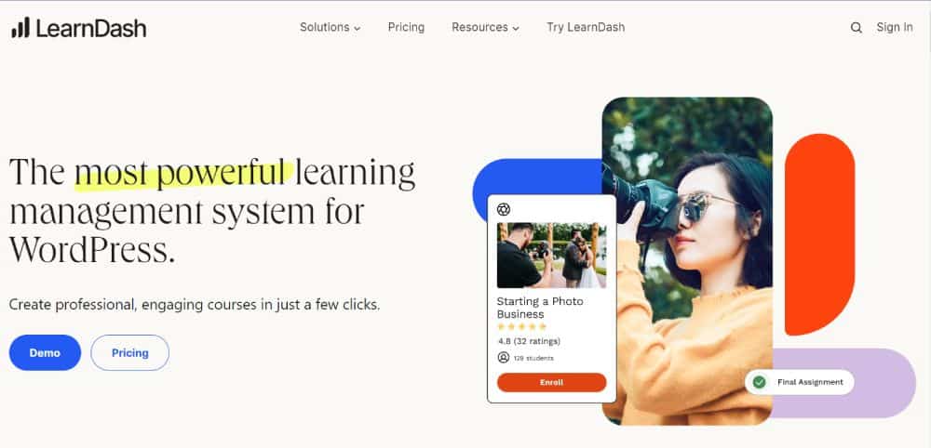The height and width of the screenshot is (448, 931).
Task: Click the Starting a Photo Business title
Action: 540,308
